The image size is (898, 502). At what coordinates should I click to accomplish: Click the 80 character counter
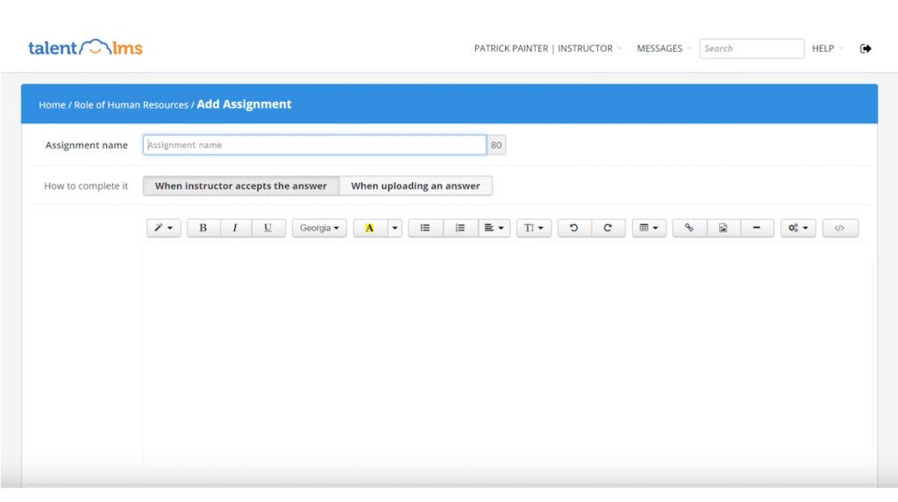496,145
